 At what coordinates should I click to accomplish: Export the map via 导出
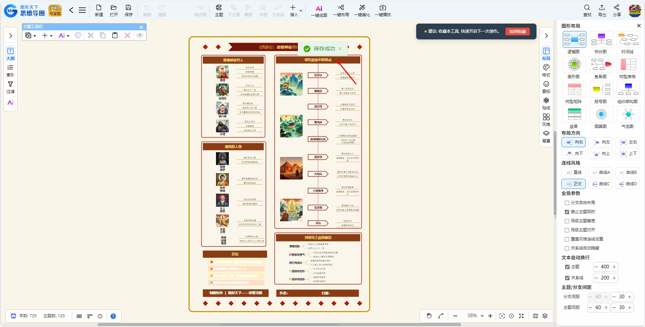tap(602, 10)
